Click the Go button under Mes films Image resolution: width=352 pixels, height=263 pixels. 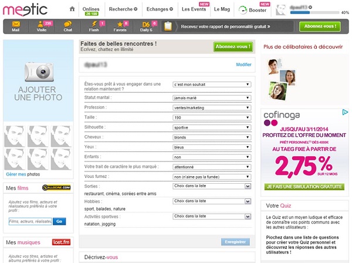tap(59, 221)
